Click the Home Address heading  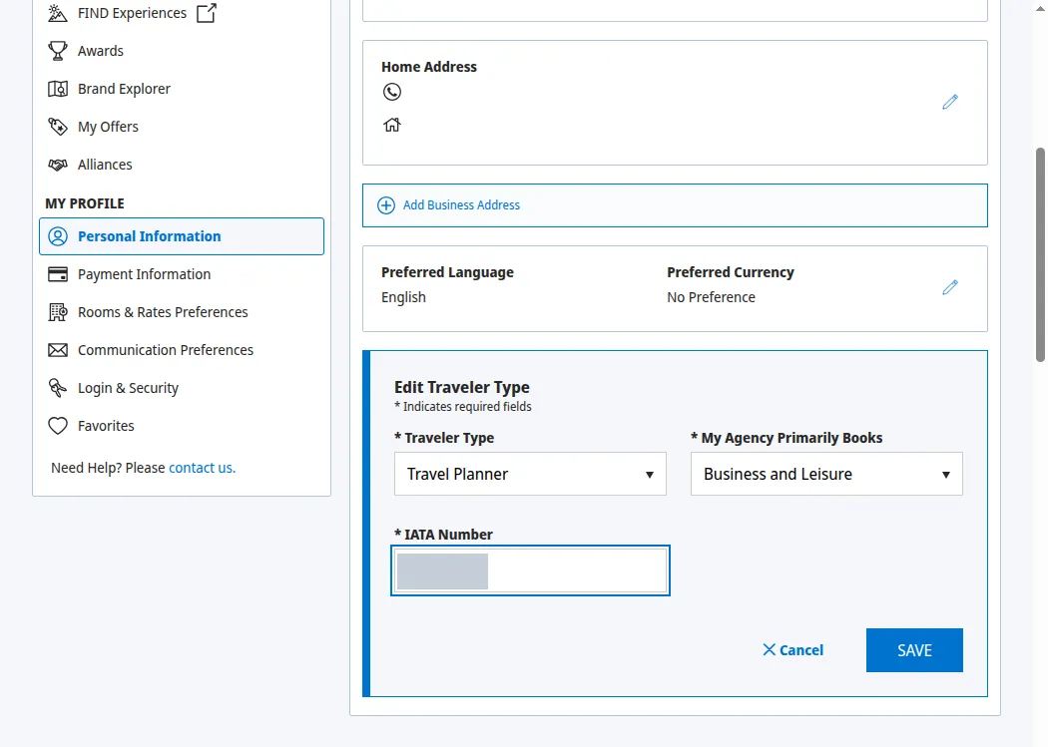429,67
